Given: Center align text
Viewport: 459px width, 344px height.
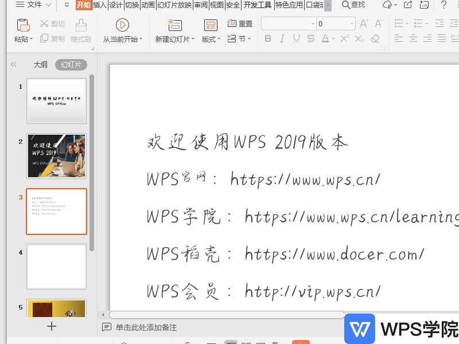Looking at the screenshot, I should [413, 38].
